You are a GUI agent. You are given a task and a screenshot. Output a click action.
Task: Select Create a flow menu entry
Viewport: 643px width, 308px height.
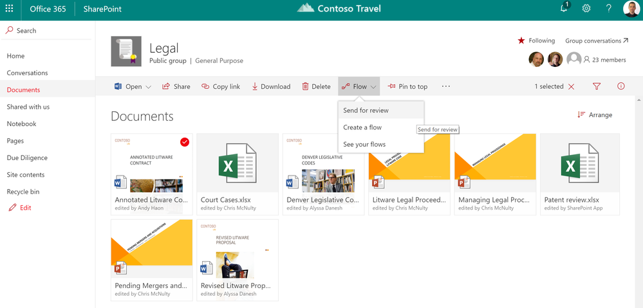(362, 127)
